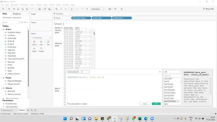Click the Colour marks card
Screen dimensions: 217x122
point(34,43)
